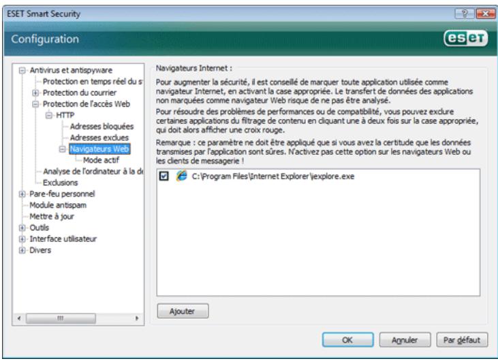Click the Internet Explorer icon in list

pos(182,175)
